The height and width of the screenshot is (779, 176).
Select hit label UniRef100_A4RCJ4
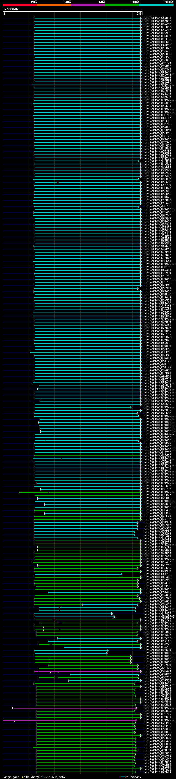pos(158,106)
